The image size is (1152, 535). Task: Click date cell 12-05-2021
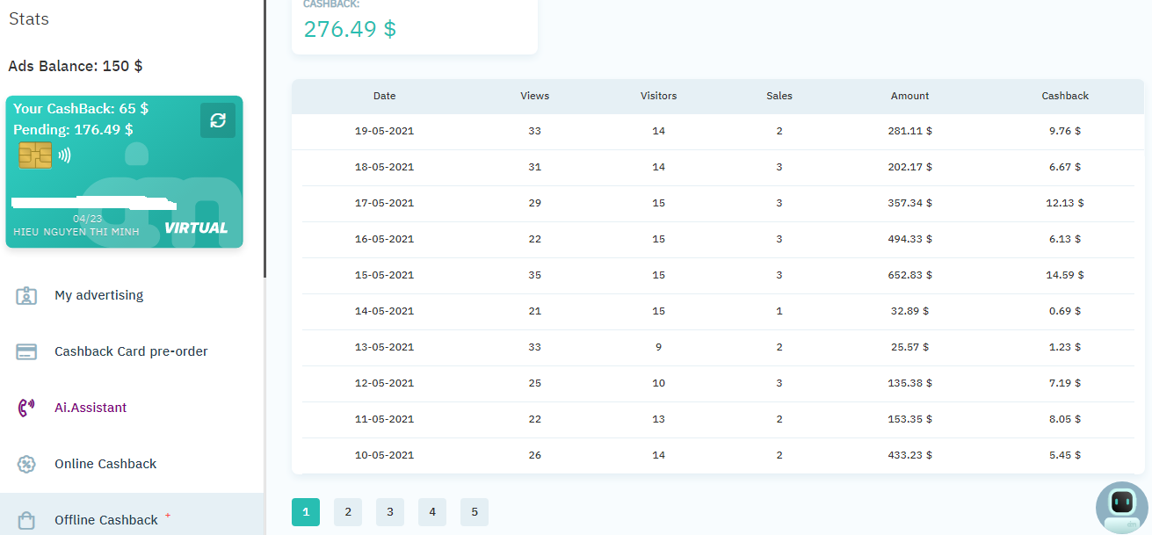coord(384,383)
